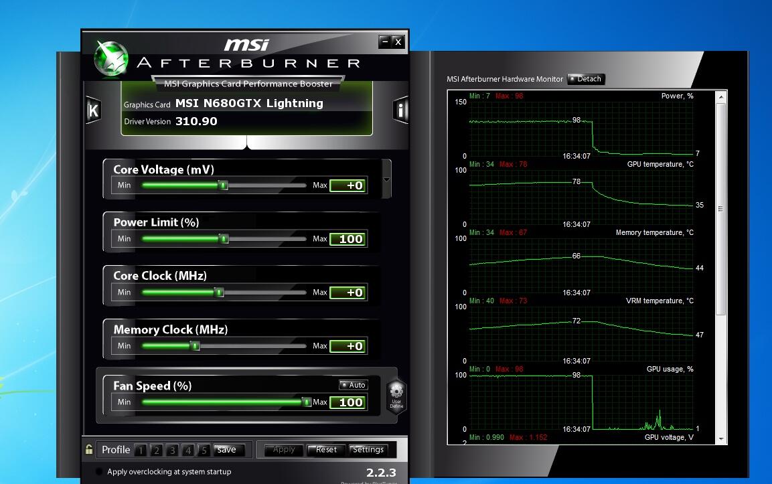Click the GPU voltage, V graph label
This screenshot has height=484, width=772.
(669, 437)
